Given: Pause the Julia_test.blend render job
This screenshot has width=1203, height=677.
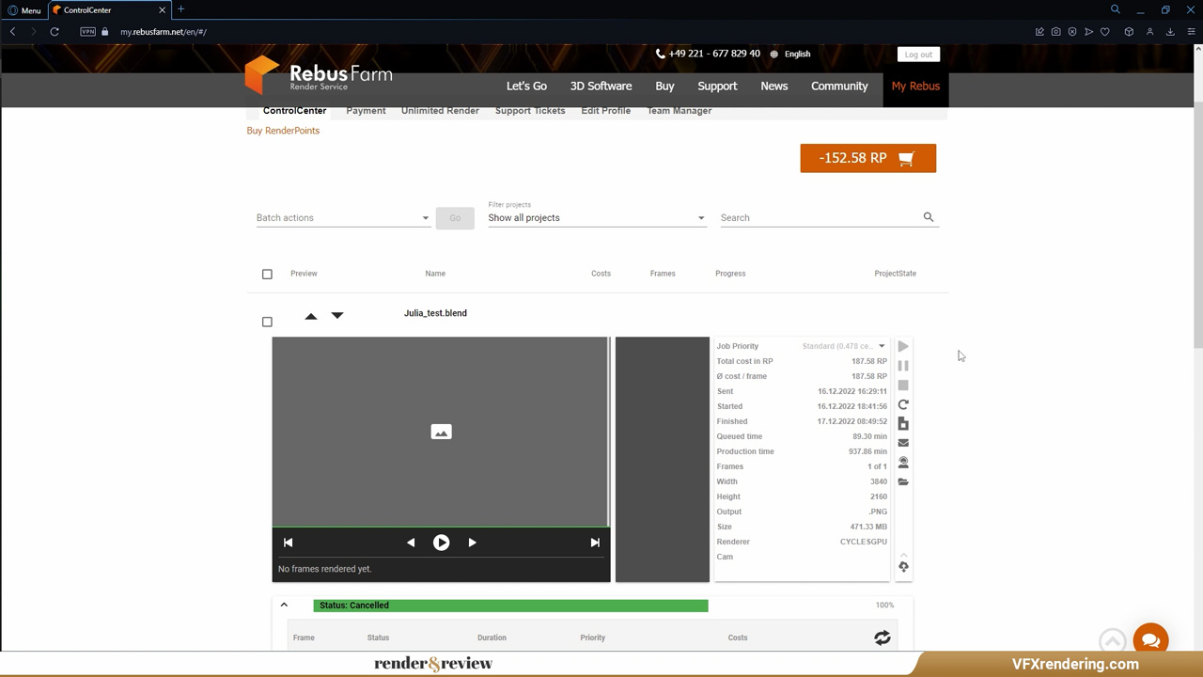Looking at the screenshot, I should (x=902, y=365).
